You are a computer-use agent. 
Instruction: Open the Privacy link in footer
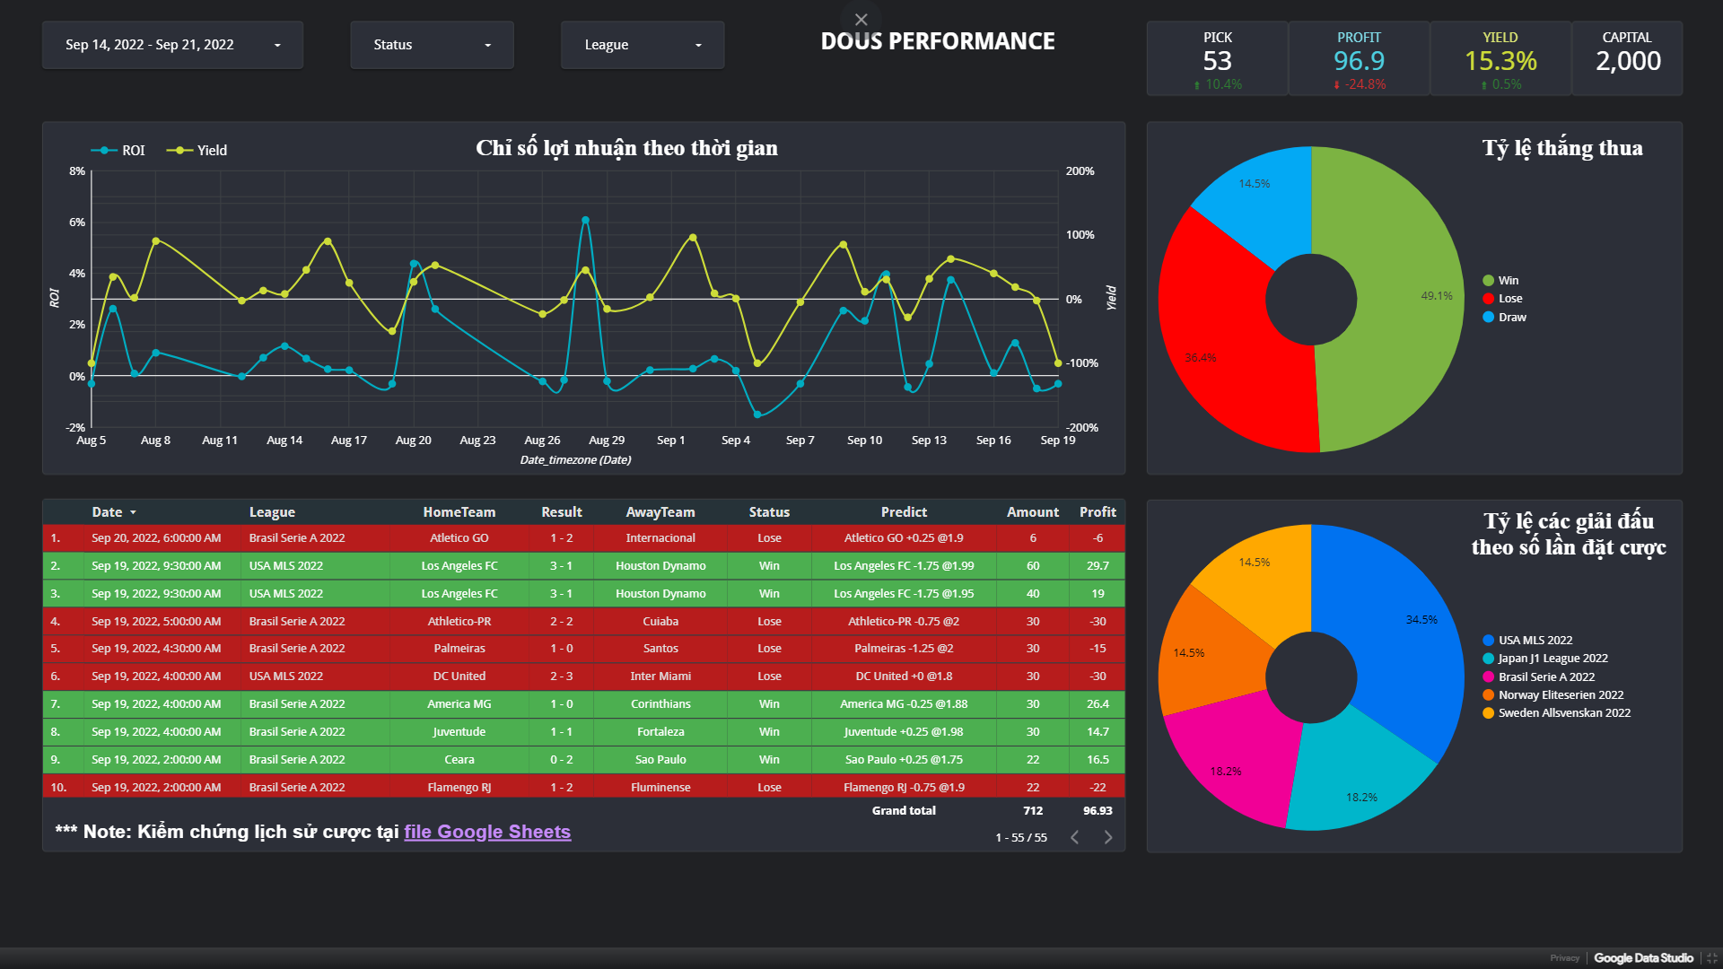[1564, 958]
